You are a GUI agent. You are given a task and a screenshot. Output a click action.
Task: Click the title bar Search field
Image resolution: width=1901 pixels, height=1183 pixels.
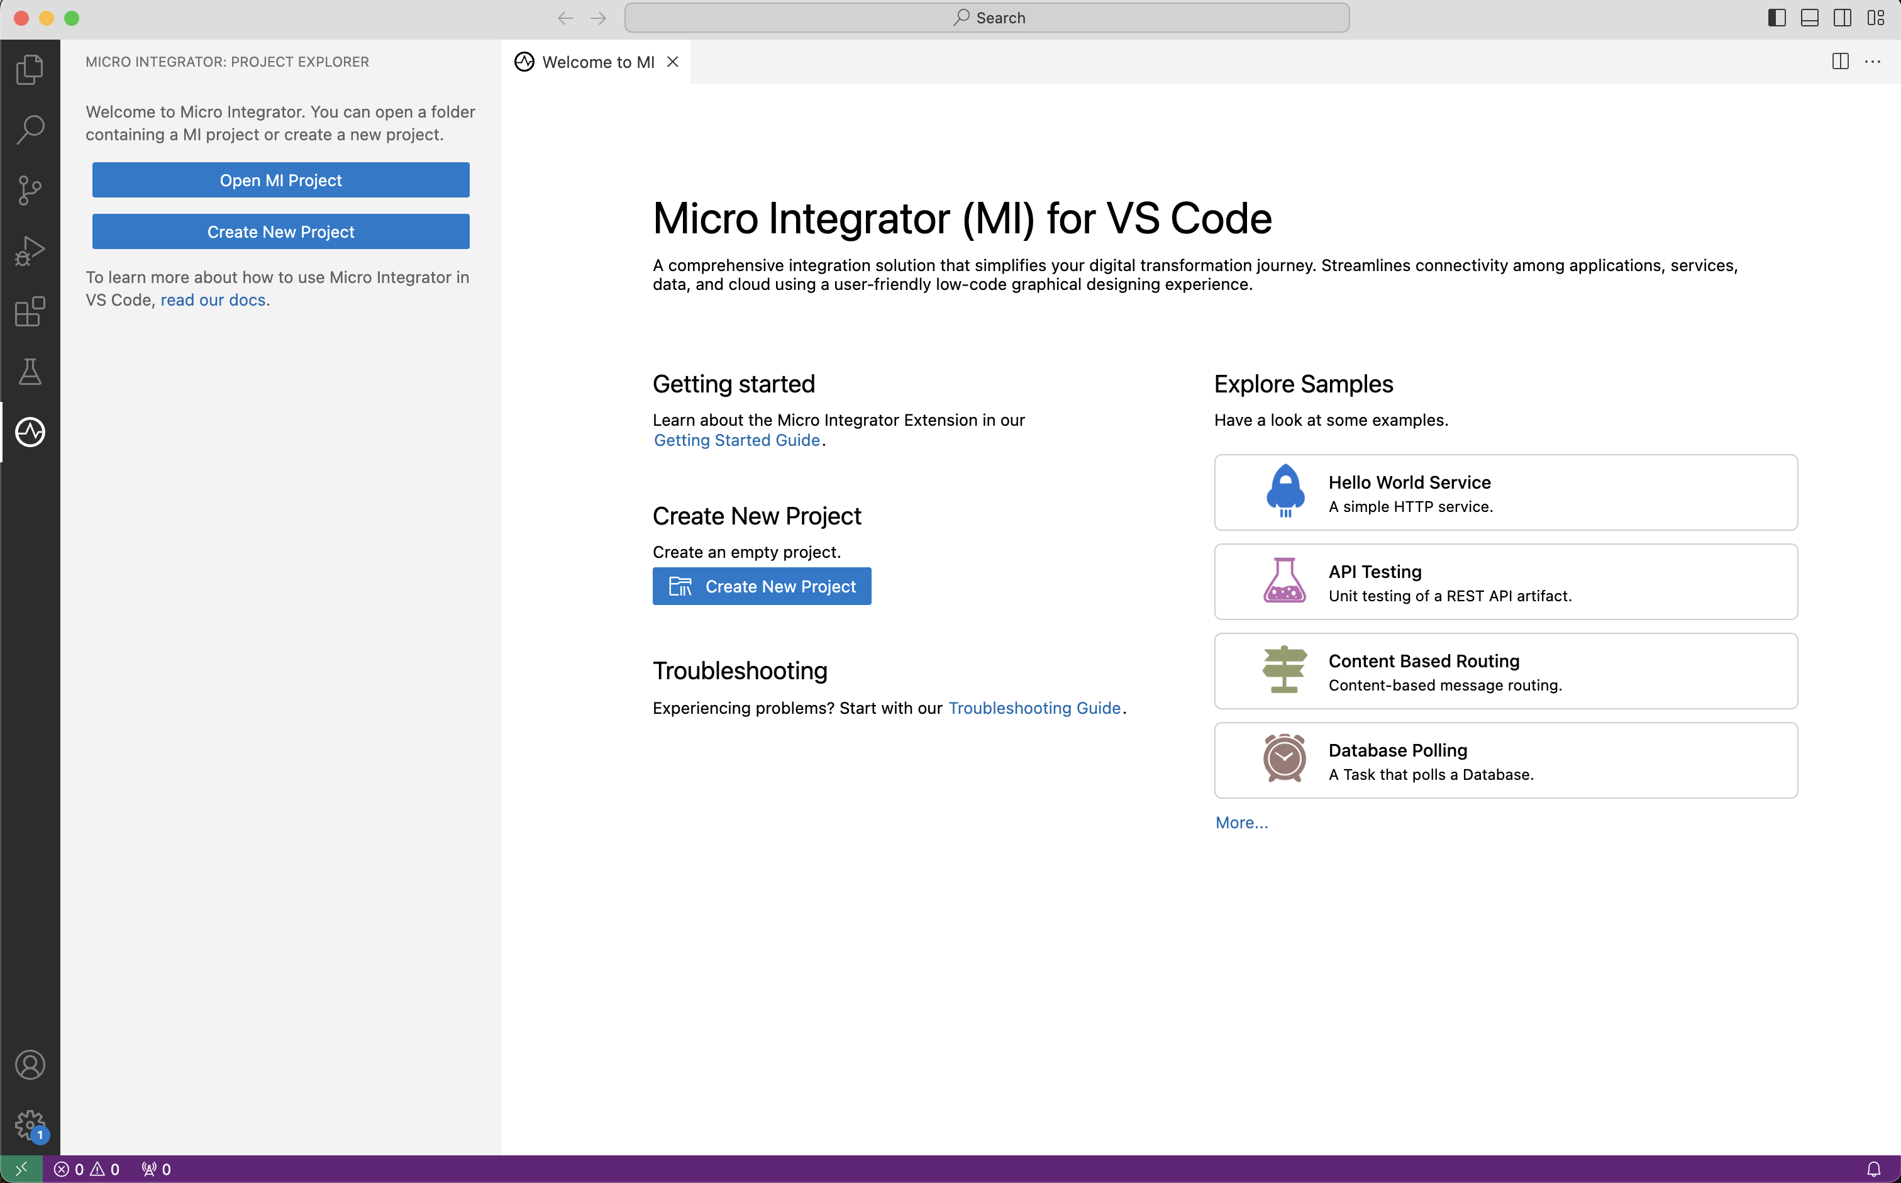coord(987,18)
